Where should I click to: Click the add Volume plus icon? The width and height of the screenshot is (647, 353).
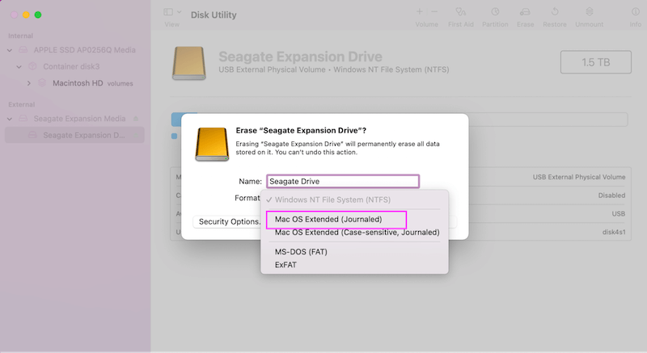click(x=419, y=12)
